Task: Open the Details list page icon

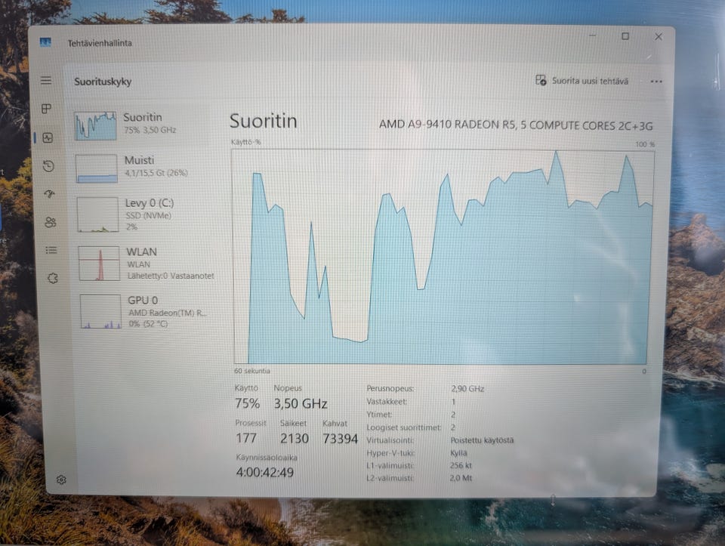Action: point(51,250)
